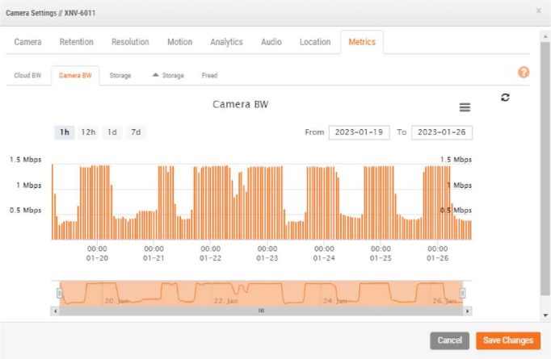Viewport: 551px width, 359px height.
Task: Show the Freed metrics sub-tab
Action: click(209, 76)
